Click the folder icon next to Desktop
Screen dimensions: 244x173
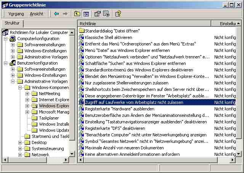click(27, 142)
